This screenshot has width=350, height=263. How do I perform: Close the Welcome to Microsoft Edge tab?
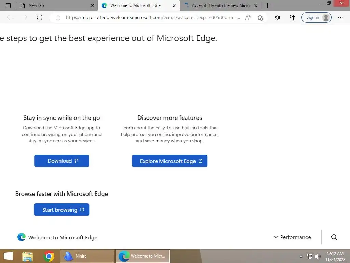point(174,5)
